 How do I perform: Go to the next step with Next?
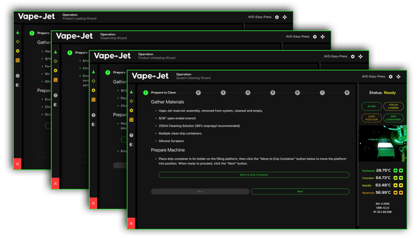[300, 191]
